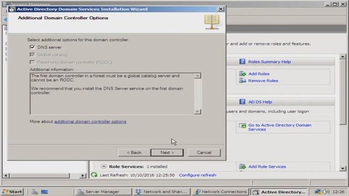349x196 pixels.
Task: Click the Add Roles icon
Action: click(242, 73)
